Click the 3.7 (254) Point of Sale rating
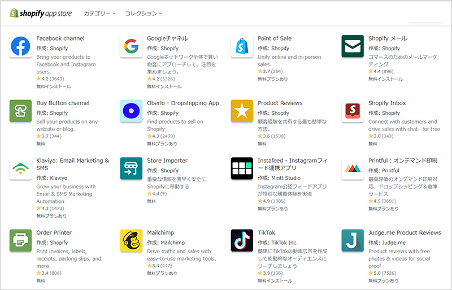The image size is (452, 290). point(270,71)
